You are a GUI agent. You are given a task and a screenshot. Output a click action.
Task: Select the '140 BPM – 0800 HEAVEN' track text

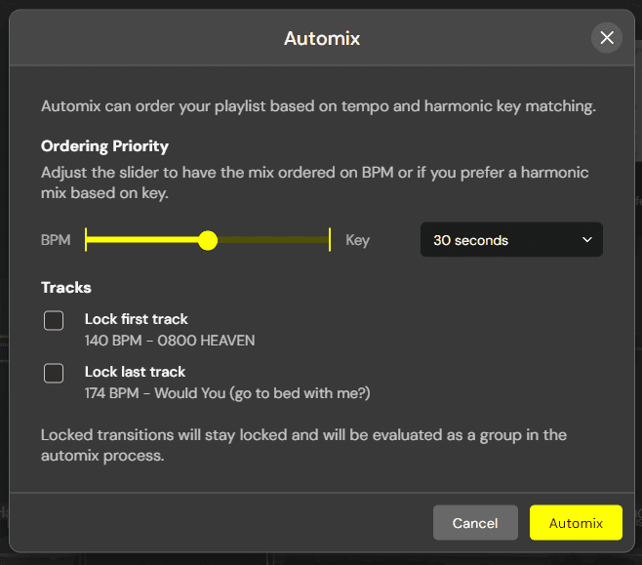point(170,341)
